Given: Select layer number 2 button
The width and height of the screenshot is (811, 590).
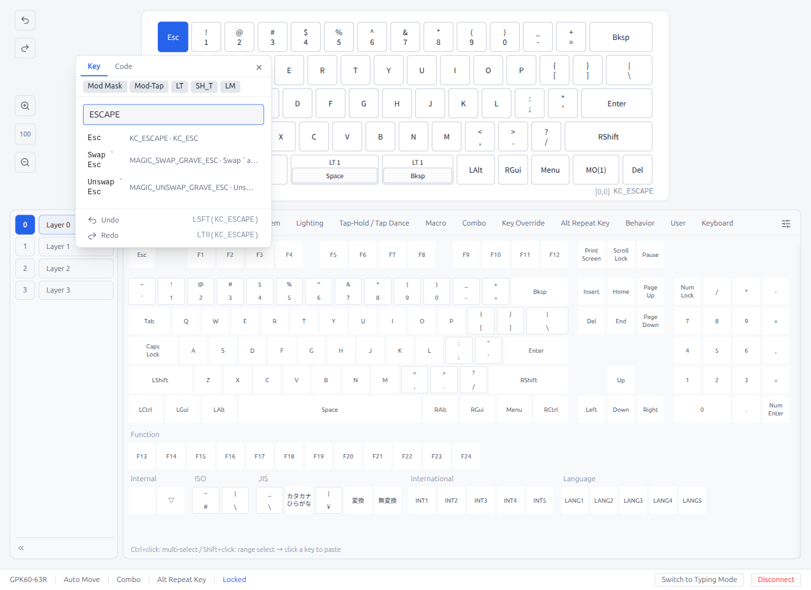Looking at the screenshot, I should (25, 269).
